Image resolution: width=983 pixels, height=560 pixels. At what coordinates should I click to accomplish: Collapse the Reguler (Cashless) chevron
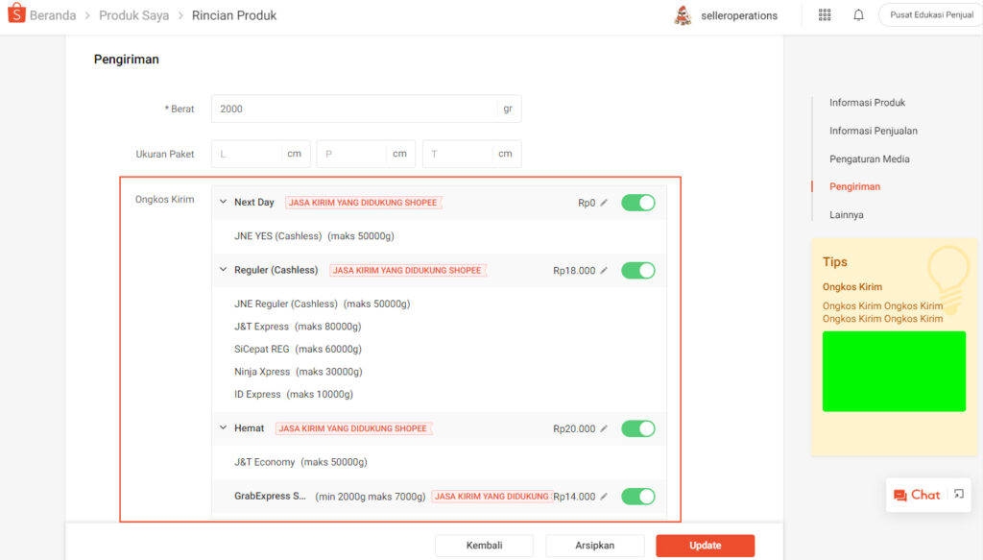click(x=223, y=270)
